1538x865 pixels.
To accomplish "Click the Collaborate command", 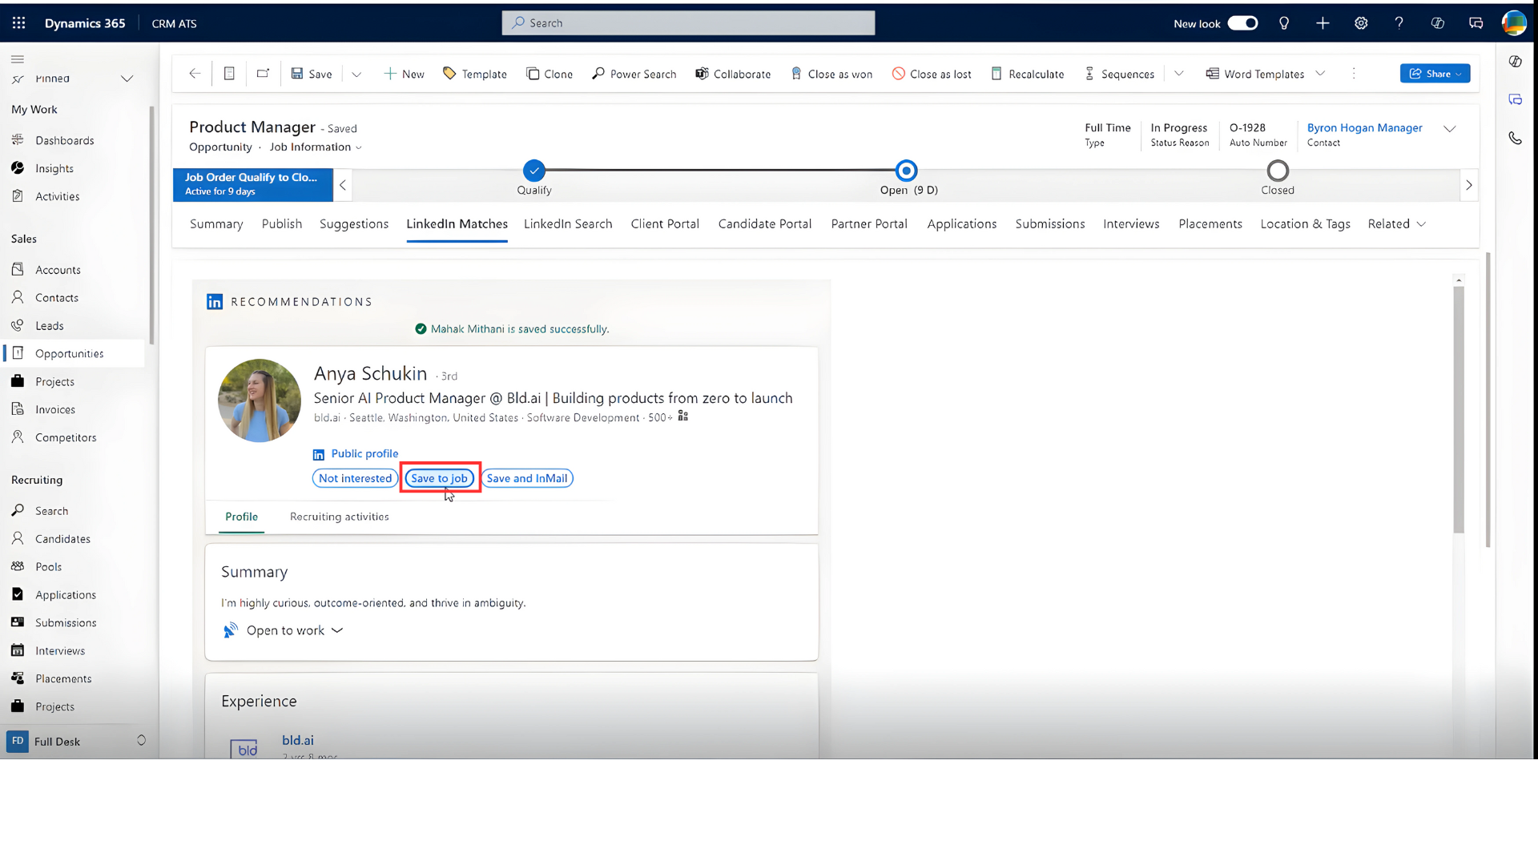I will coord(733,74).
